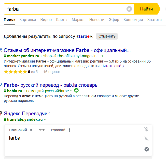Click the Отменить button
166x159 pixels.
(x=107, y=36)
